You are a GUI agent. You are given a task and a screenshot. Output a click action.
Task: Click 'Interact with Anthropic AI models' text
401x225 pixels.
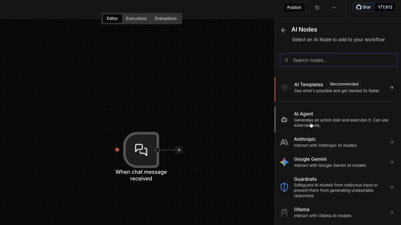(x=325, y=145)
